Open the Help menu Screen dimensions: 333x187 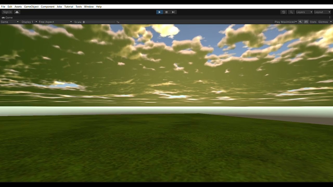click(99, 6)
